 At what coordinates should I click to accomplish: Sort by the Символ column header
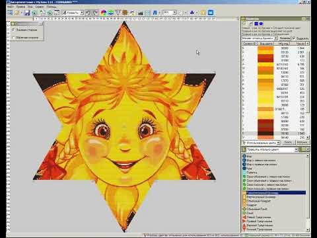click(x=250, y=44)
